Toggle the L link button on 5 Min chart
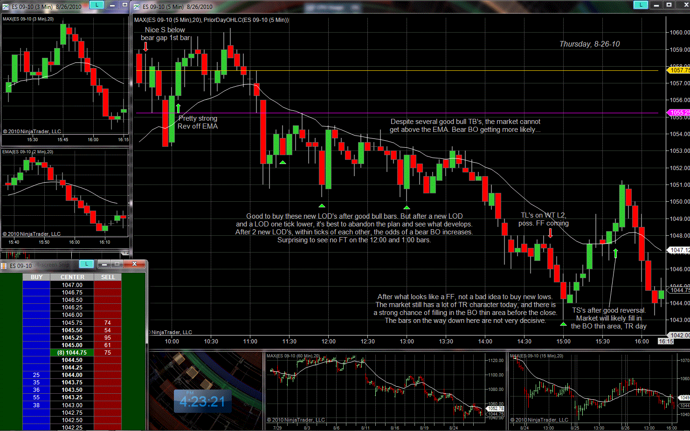Screen dimensions: 690x431 [641, 5]
